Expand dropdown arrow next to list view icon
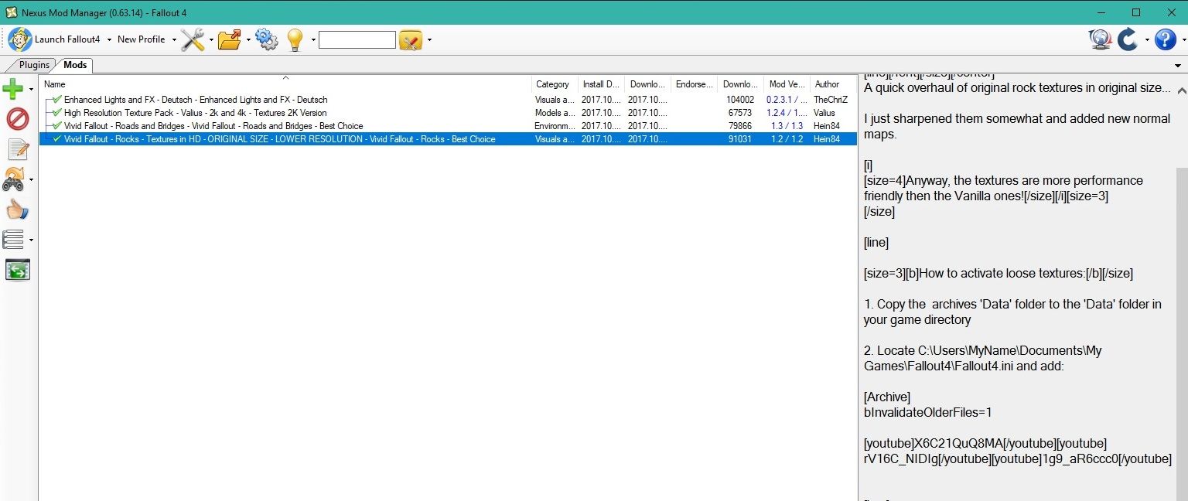Screen dimensions: 1188x501 31,240
